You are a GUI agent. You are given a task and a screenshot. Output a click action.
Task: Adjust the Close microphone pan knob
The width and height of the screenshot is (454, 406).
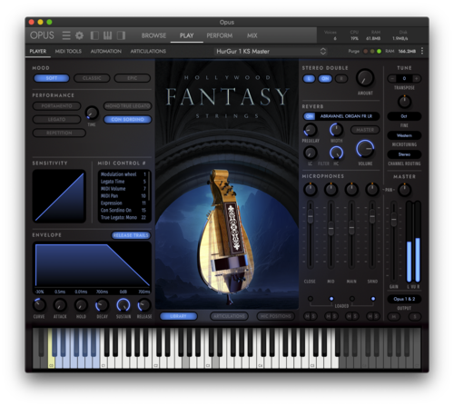coord(311,190)
